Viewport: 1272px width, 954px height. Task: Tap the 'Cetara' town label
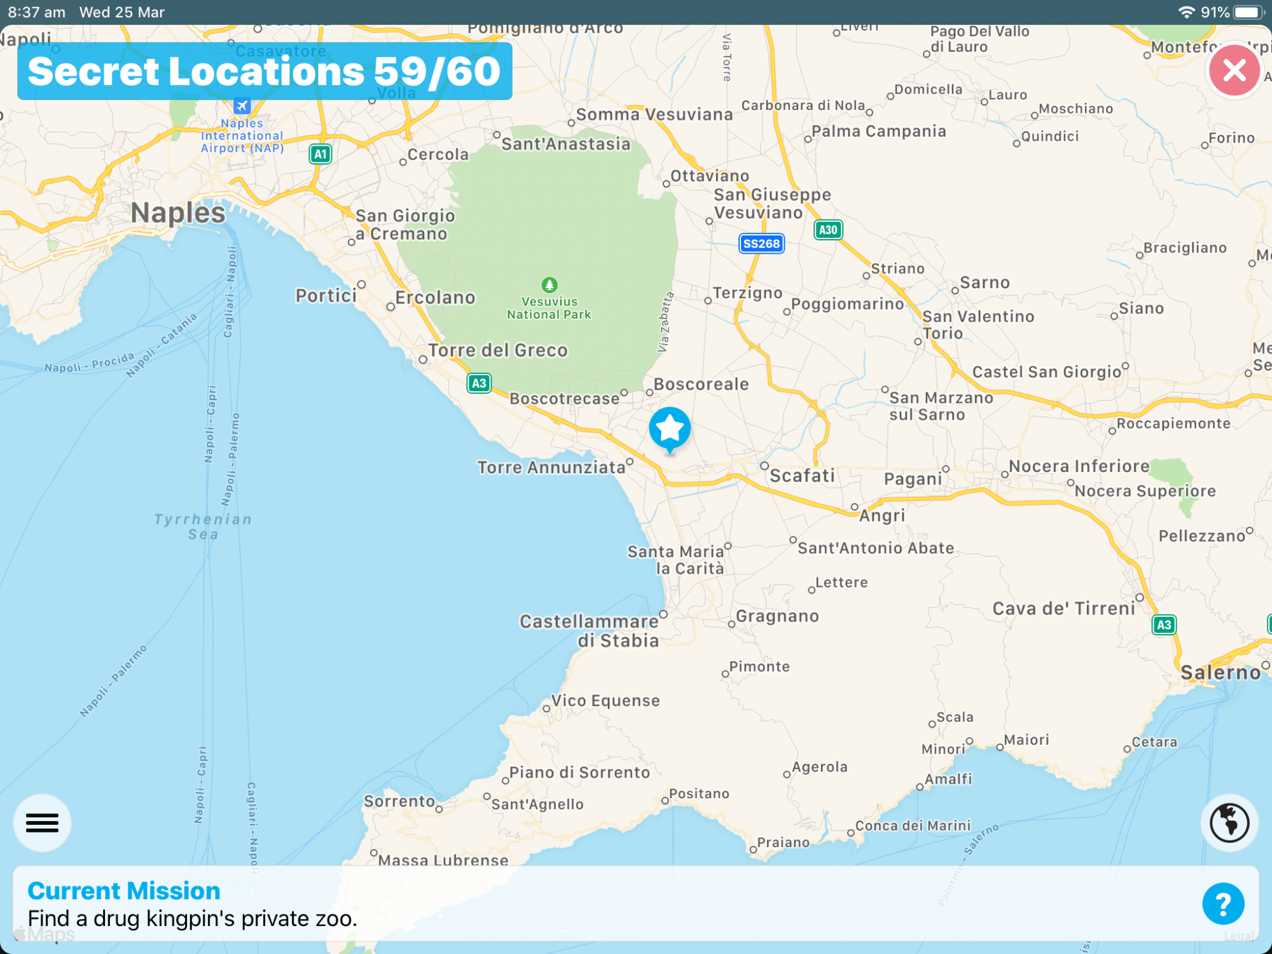[1154, 742]
